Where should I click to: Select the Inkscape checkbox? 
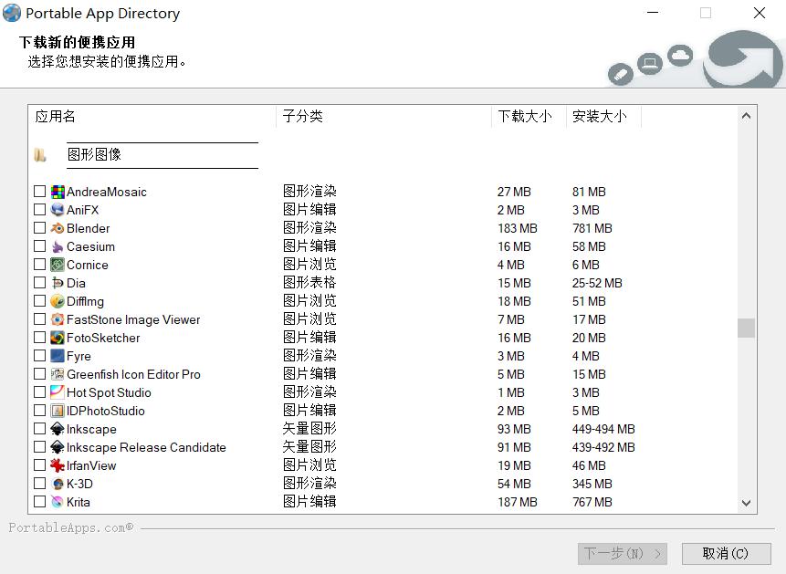pyautogui.click(x=39, y=429)
